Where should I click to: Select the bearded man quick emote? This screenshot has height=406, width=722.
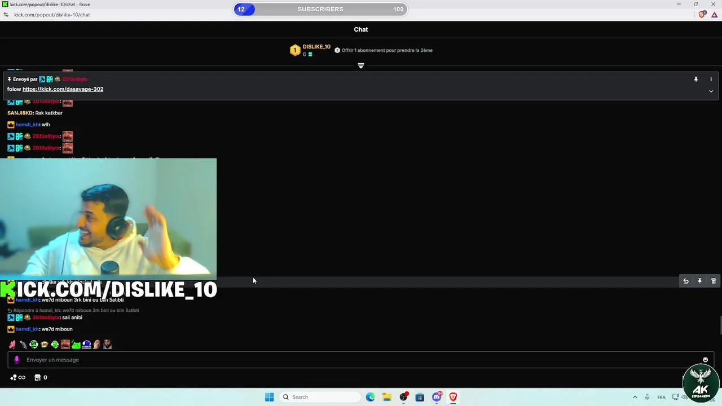pos(108,345)
